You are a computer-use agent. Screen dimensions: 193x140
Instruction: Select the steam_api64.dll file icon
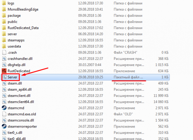tap(4, 89)
